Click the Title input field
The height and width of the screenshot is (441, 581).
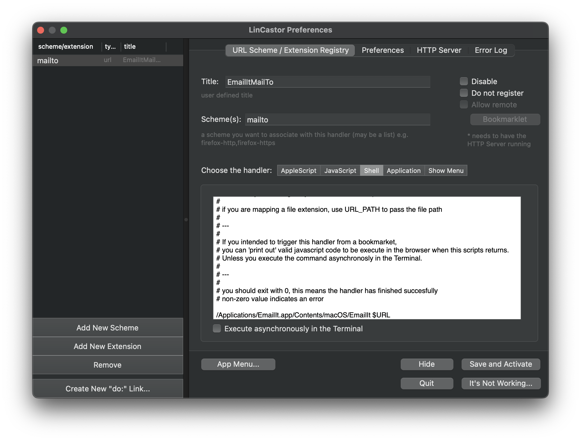coord(328,82)
